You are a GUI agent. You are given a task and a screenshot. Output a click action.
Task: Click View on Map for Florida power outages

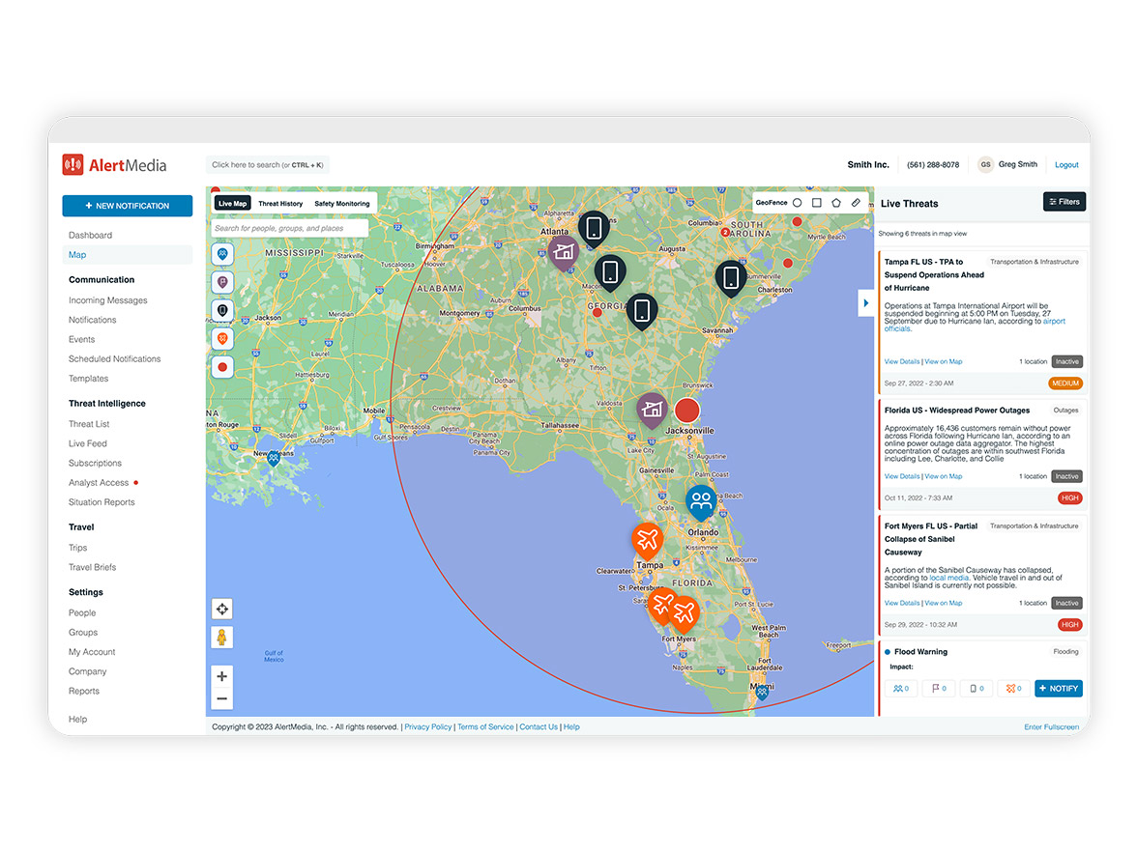[x=944, y=477]
